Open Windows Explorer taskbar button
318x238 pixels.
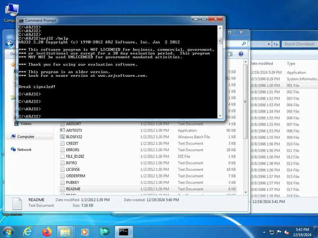(65, 232)
